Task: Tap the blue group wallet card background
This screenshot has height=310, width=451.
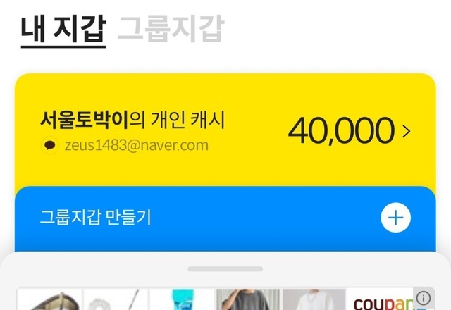Action: pos(225,242)
